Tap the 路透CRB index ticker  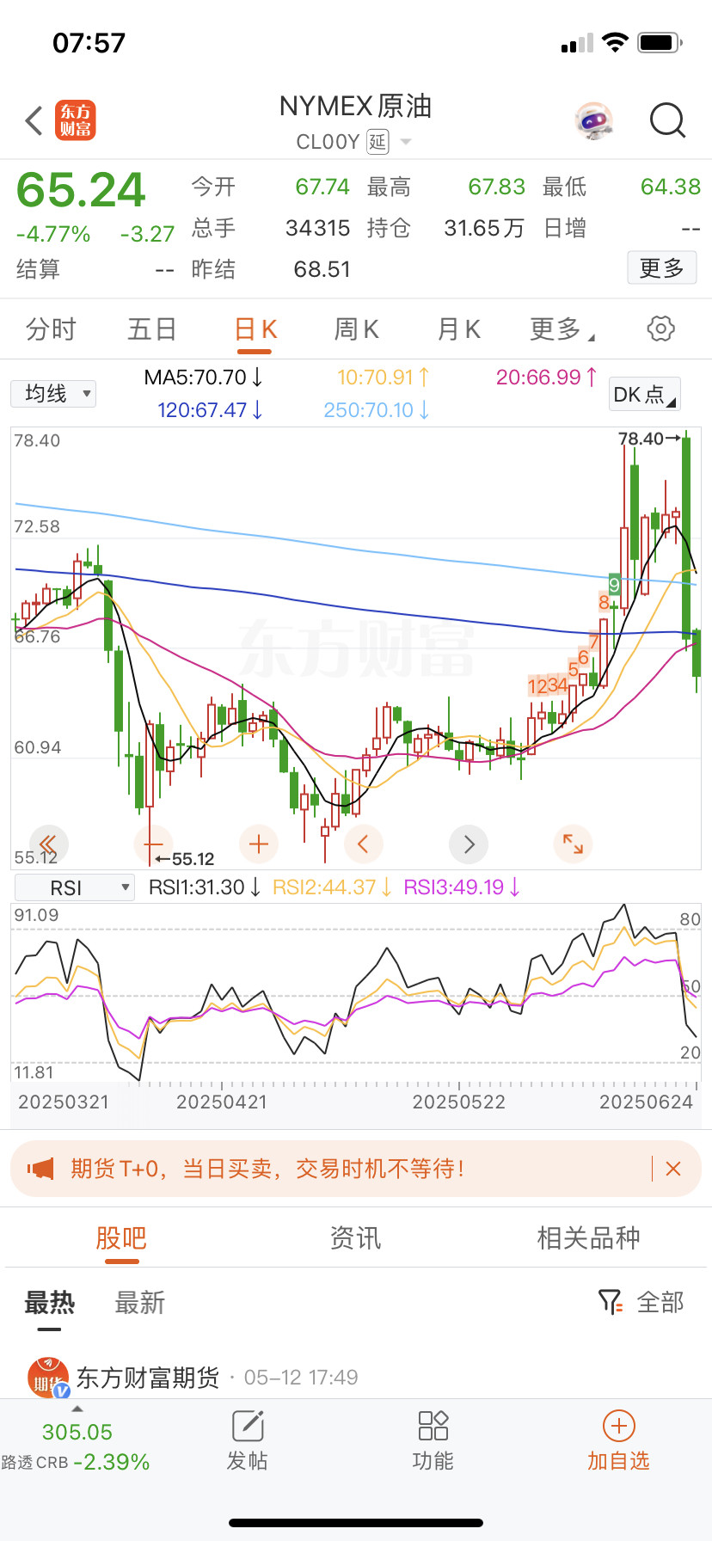(x=76, y=1446)
